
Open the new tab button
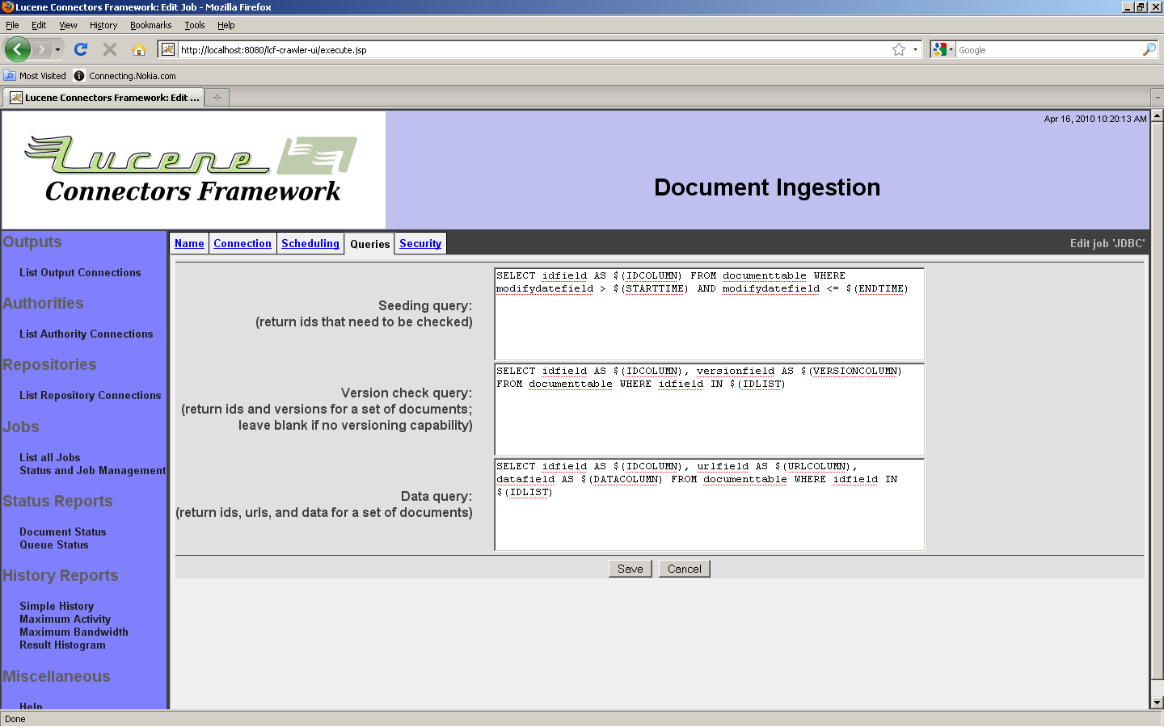point(217,98)
